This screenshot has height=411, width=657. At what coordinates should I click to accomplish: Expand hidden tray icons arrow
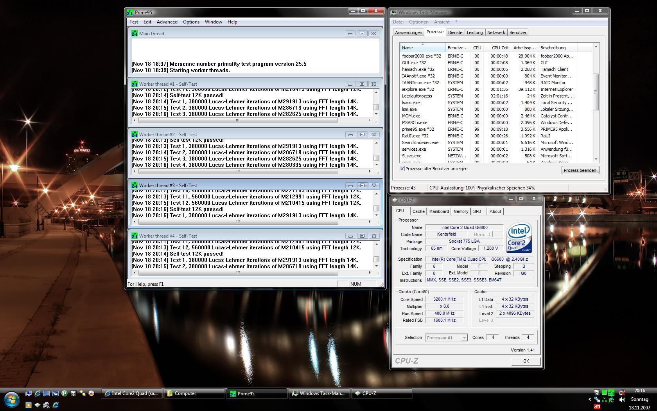pos(590,399)
